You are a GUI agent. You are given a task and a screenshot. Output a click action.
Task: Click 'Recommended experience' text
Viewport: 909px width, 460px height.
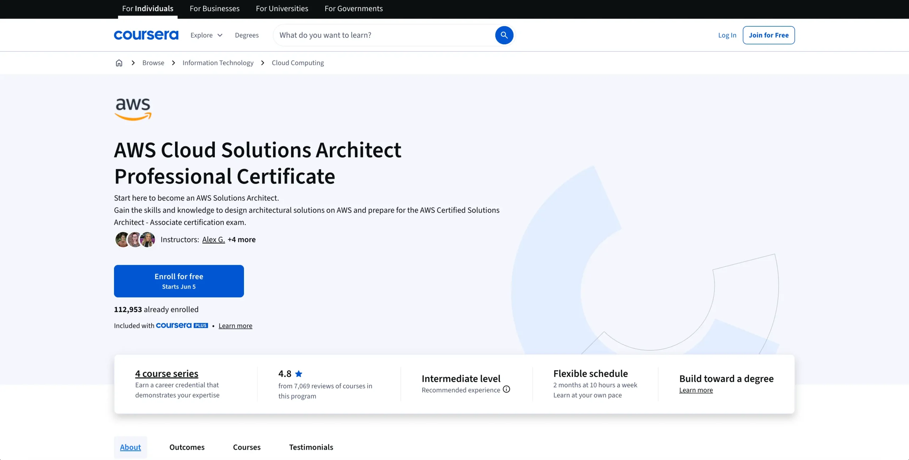coord(461,390)
